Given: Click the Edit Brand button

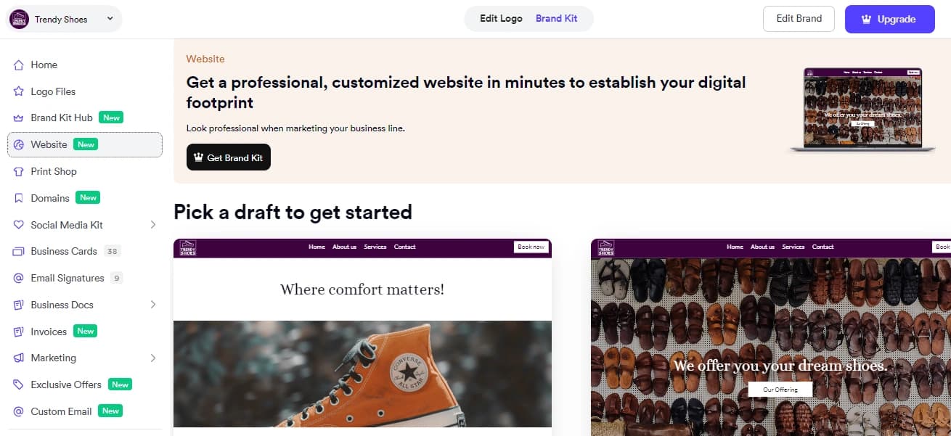Looking at the screenshot, I should pyautogui.click(x=799, y=19).
